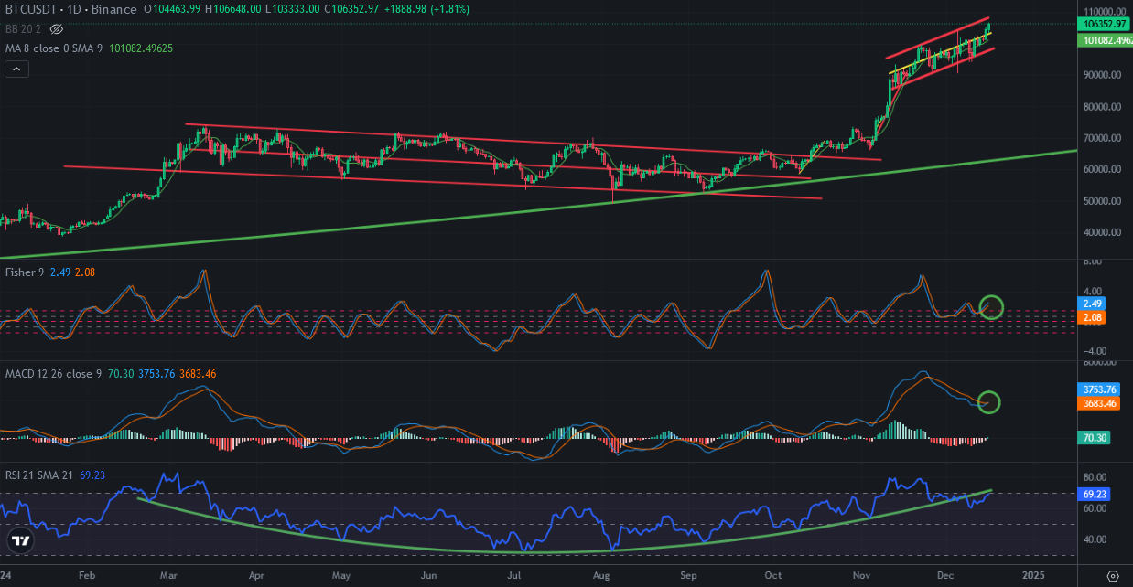1133x587 pixels.
Task: Click the Nov label on time axis
Action: (x=860, y=576)
